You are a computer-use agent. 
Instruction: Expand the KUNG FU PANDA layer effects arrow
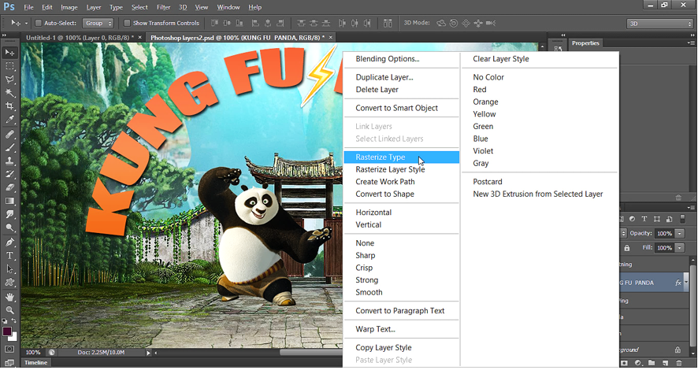(686, 283)
